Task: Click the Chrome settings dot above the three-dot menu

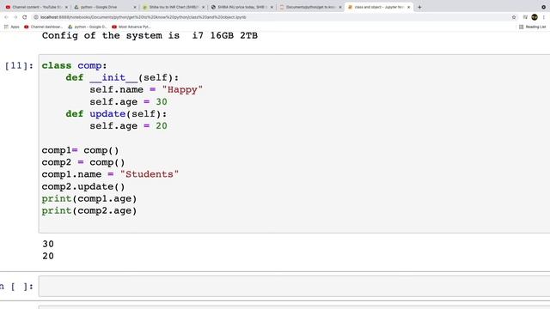Action: point(544,7)
